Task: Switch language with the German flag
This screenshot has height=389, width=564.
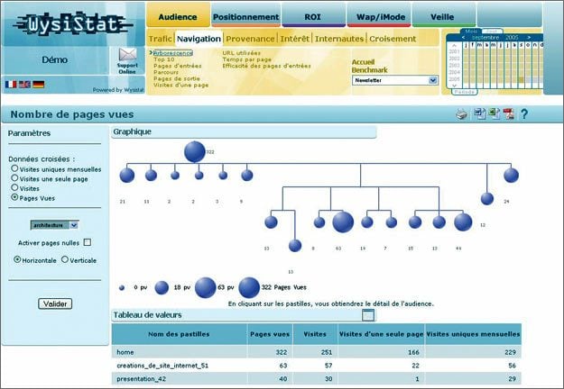Action: click(38, 84)
